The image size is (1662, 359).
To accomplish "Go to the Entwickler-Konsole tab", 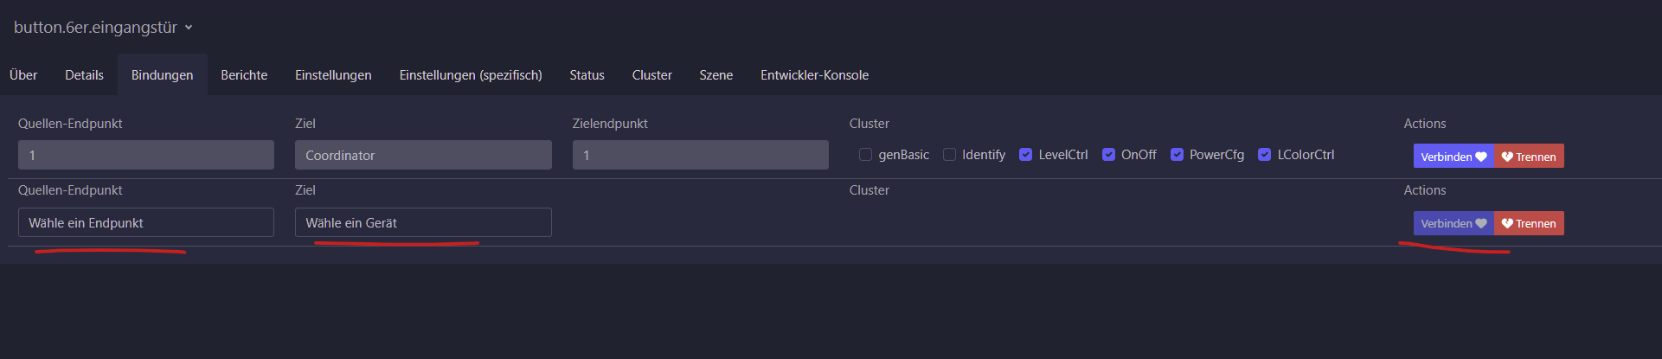I will coord(814,75).
